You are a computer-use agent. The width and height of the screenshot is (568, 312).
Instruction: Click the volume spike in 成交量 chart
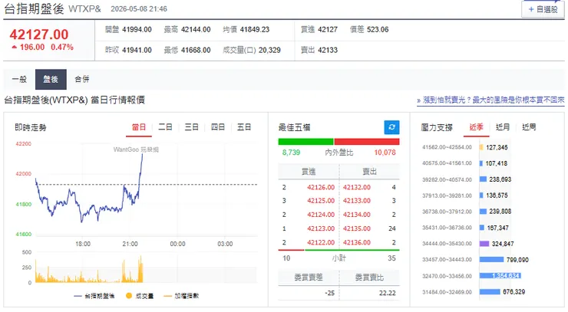[x=140, y=269]
